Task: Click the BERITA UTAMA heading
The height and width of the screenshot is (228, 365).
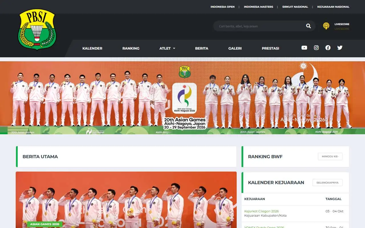Action: point(40,156)
